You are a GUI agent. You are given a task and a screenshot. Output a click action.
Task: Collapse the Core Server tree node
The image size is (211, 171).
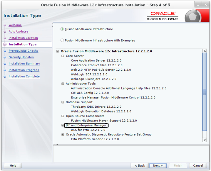(x=63, y=56)
